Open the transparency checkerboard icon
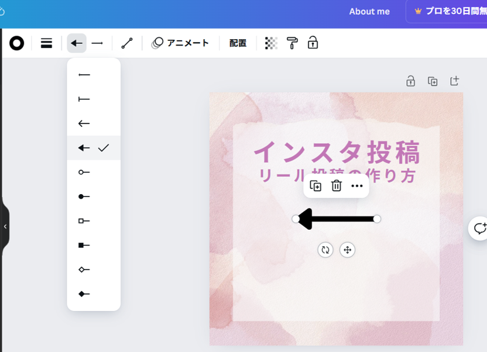The height and width of the screenshot is (352, 487). [271, 43]
